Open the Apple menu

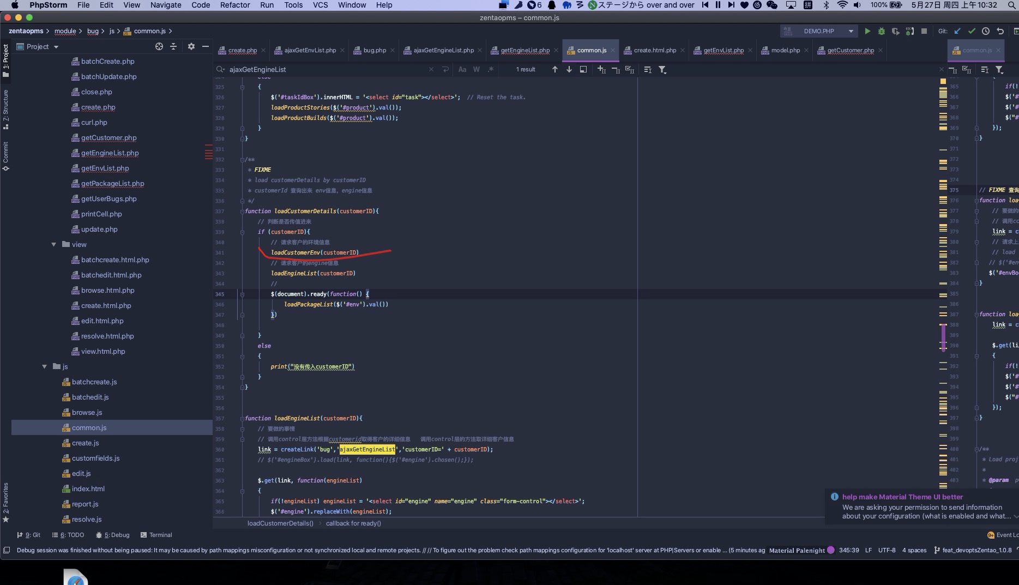(15, 5)
